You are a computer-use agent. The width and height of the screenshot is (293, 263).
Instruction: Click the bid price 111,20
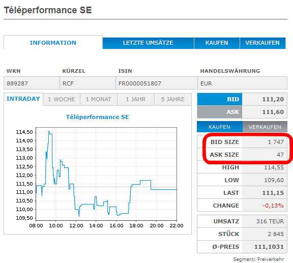[x=273, y=99]
